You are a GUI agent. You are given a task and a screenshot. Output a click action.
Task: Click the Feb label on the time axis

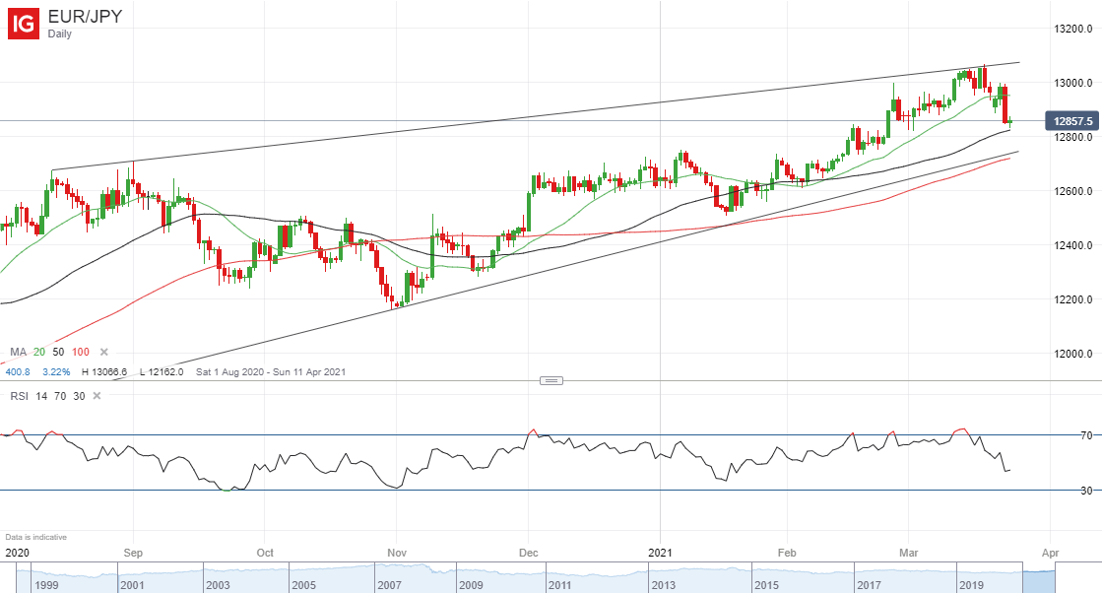[787, 553]
